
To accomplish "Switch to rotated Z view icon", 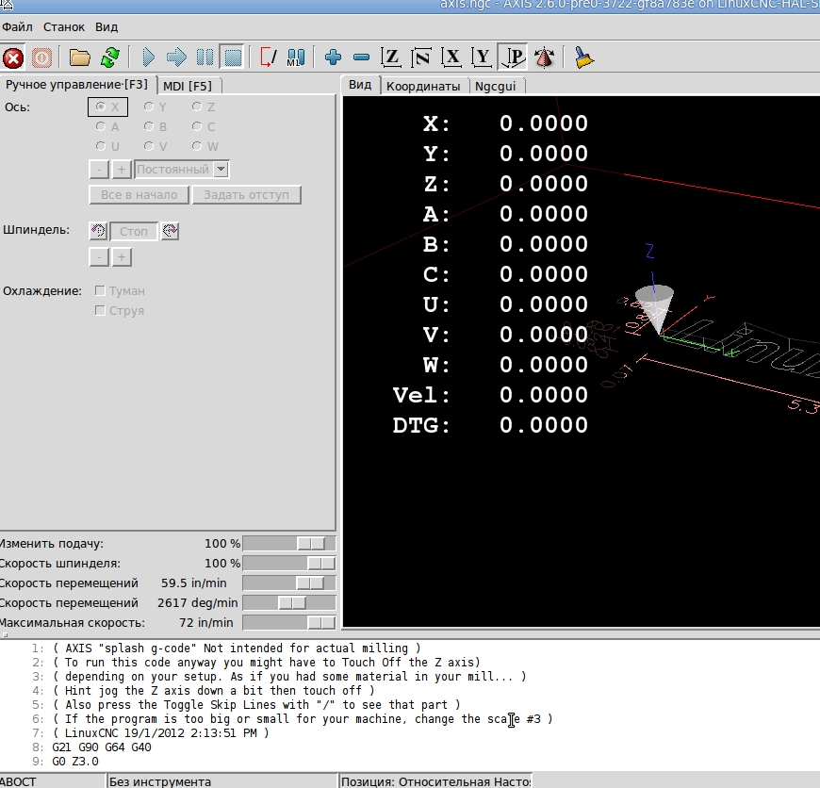I will pos(421,57).
